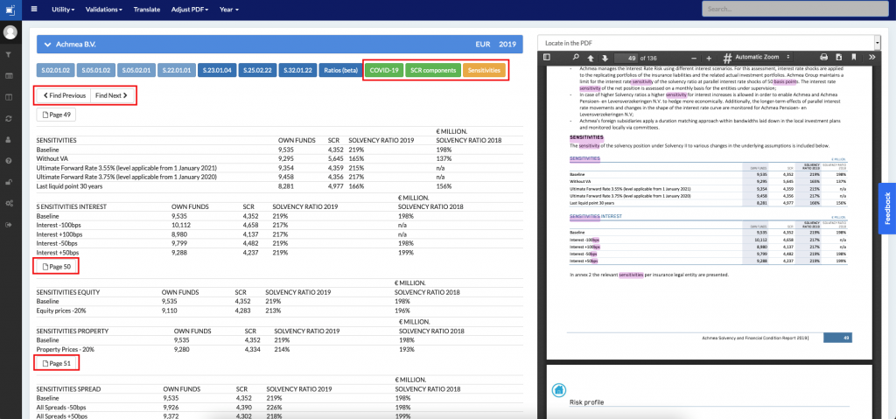This screenshot has width=896, height=419.
Task: Open the Utility menu
Action: pos(62,9)
